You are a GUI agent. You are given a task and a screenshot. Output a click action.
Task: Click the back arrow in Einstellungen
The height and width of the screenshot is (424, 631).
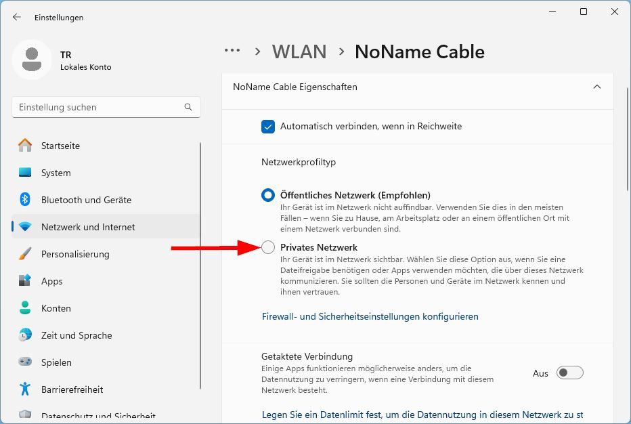[17, 18]
